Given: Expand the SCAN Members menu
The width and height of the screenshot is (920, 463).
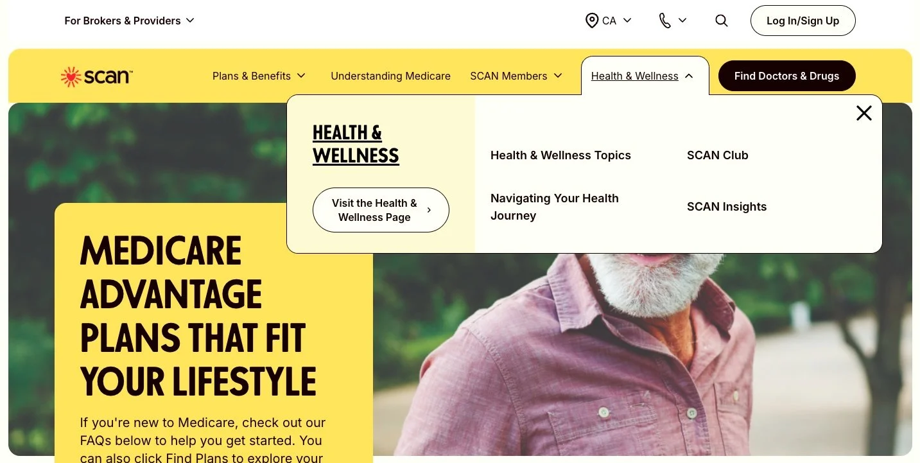Looking at the screenshot, I should (516, 76).
